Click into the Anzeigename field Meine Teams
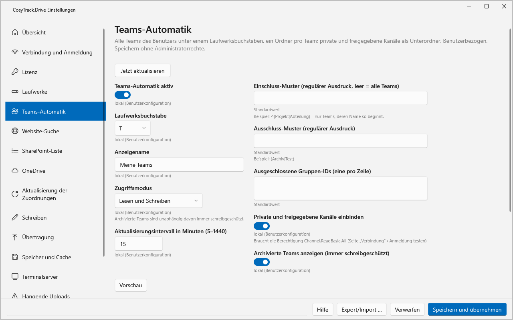This screenshot has width=513, height=320. pos(179,164)
